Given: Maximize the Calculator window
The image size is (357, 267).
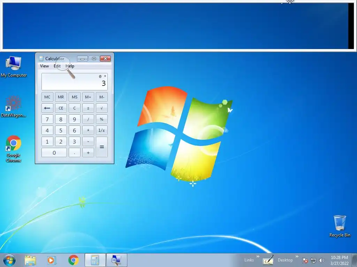Looking at the screenshot, I should click(94, 58).
